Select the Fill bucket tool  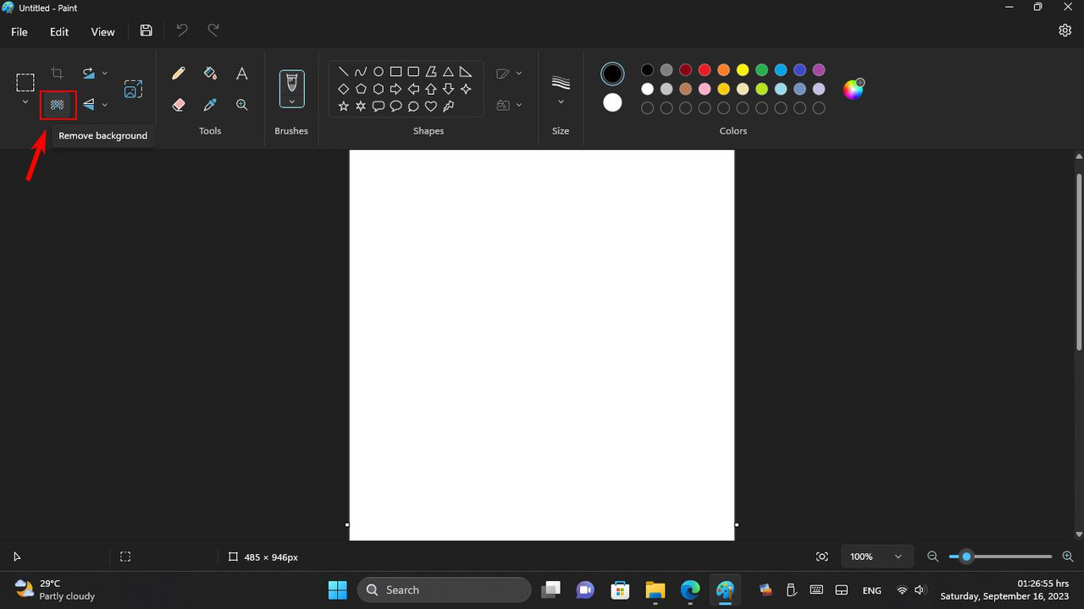(210, 74)
